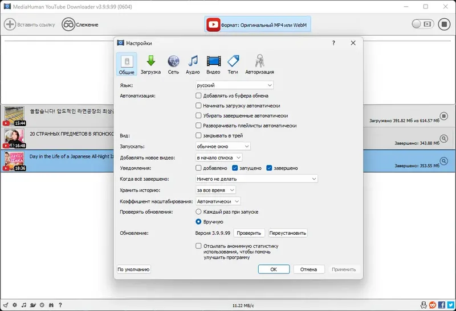Image resolution: width=456 pixels, height=311 pixels.
Task: Uncheck the завершено notification checkbox
Action: (x=269, y=168)
